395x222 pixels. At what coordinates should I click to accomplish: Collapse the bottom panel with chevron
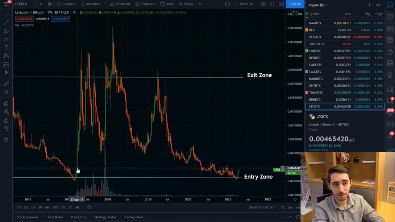pos(290,217)
